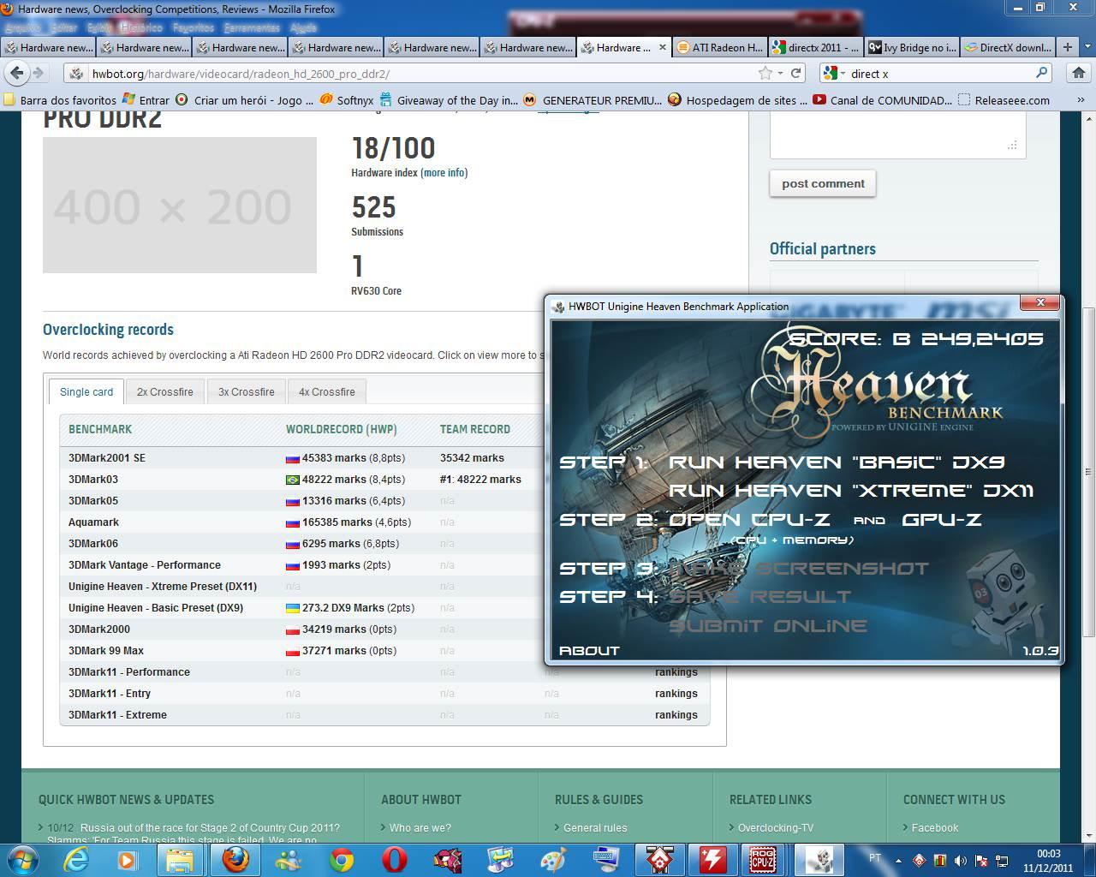The image size is (1096, 877).
Task: Bookmark this page with the star icon
Action: (x=765, y=74)
